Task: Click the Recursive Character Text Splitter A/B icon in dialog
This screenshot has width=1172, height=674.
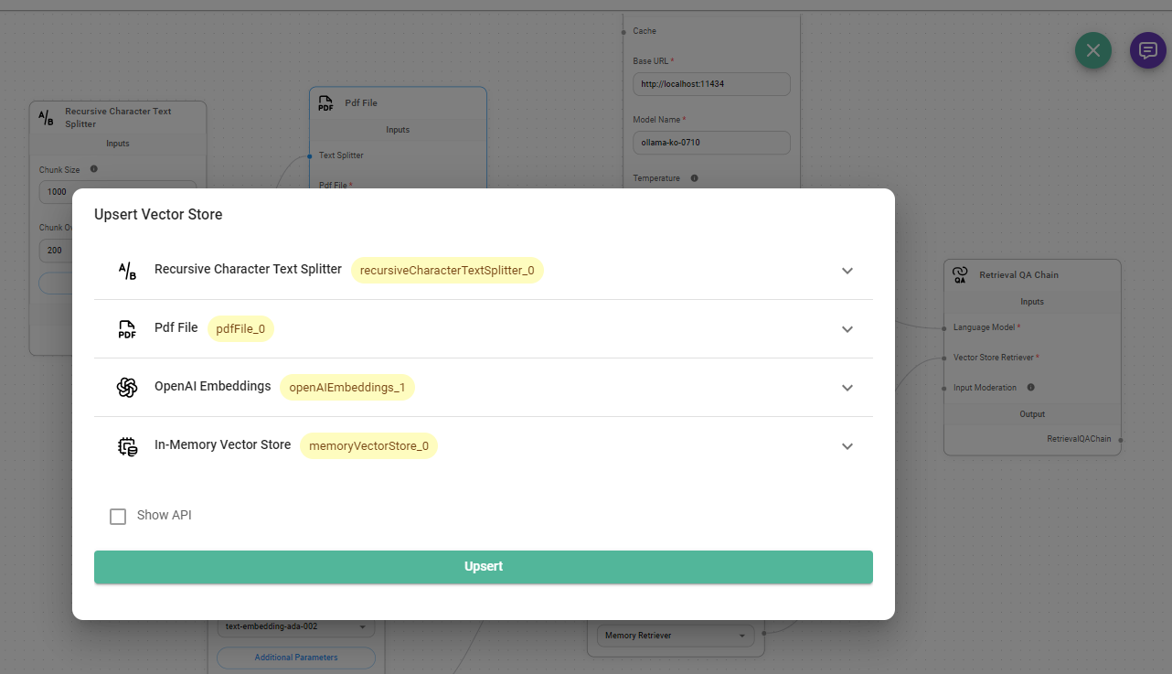Action: (x=127, y=271)
